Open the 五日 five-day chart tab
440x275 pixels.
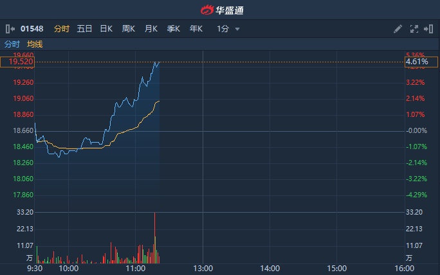[x=84, y=29]
